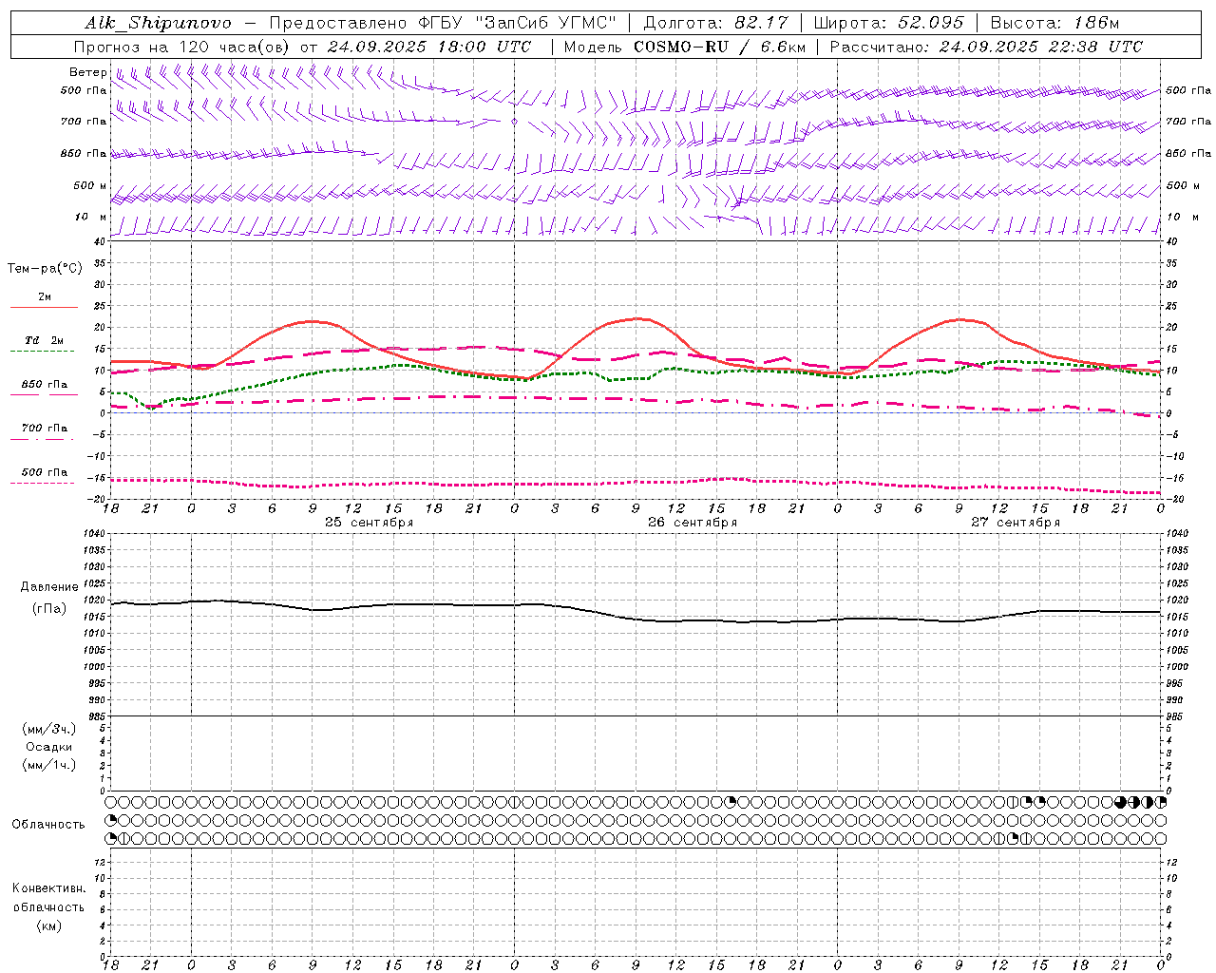Screen dimensions: 1216x973
Task: Click the '850 гПа' temperature legend entry
Action: 45,385
